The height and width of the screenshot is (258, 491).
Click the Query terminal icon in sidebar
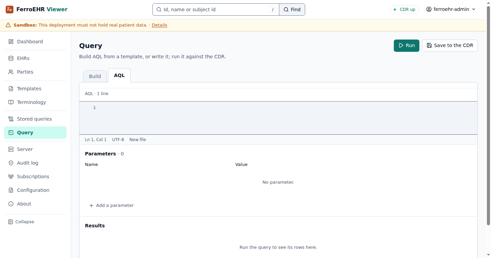tap(11, 133)
